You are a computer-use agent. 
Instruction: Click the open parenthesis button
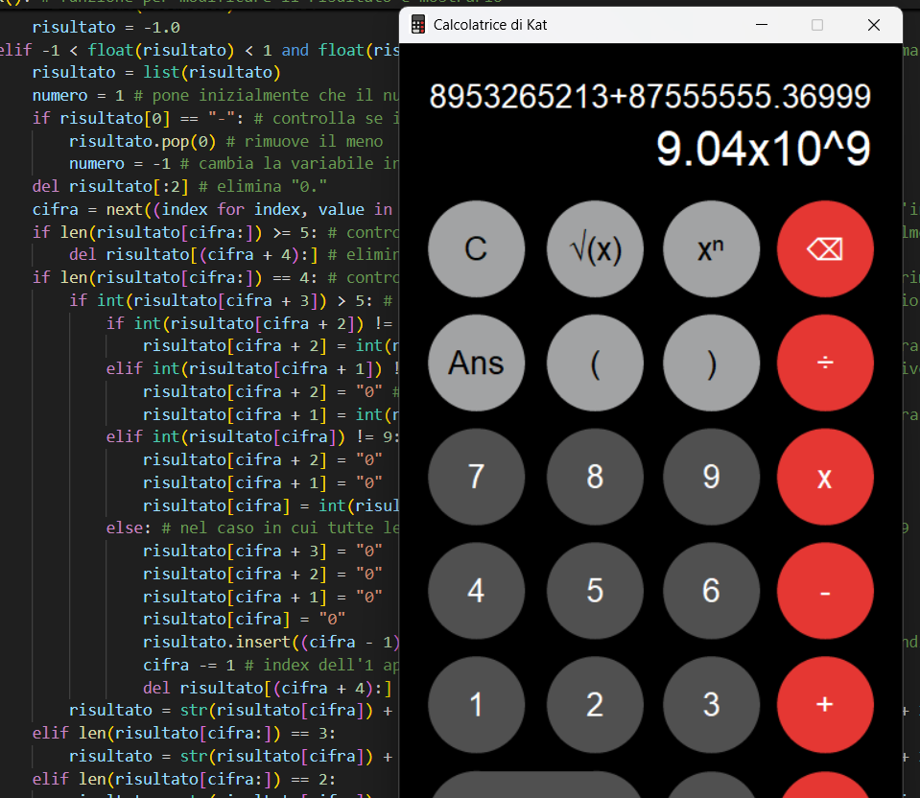[595, 363]
